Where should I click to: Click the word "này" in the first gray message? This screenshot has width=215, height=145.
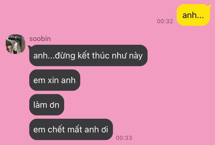pos(136,56)
